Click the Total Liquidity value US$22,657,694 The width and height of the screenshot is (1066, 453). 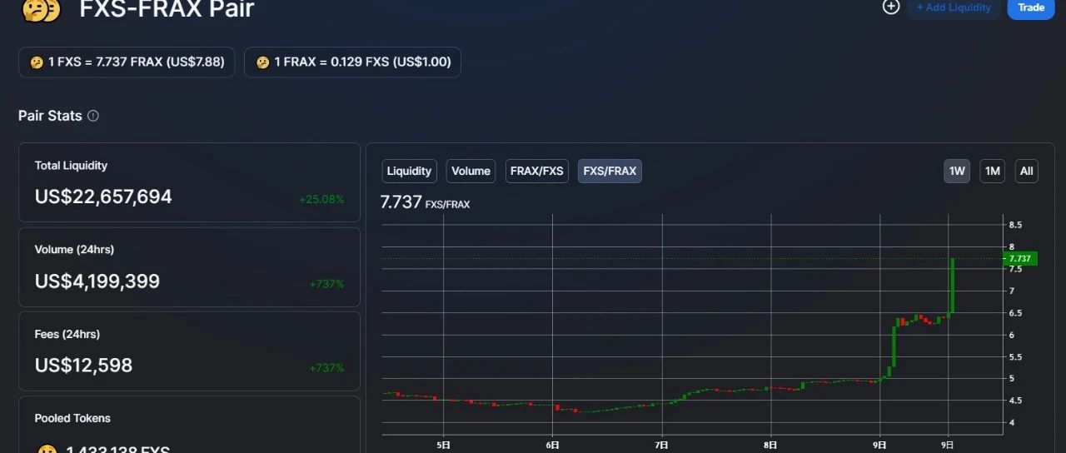[103, 197]
